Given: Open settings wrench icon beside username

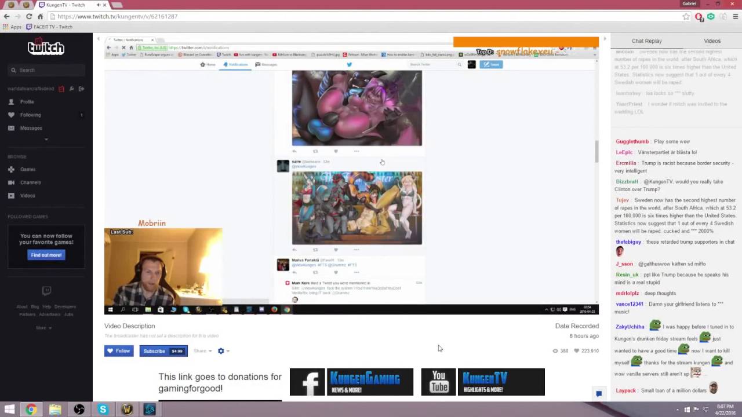Looking at the screenshot, I should [x=71, y=89].
